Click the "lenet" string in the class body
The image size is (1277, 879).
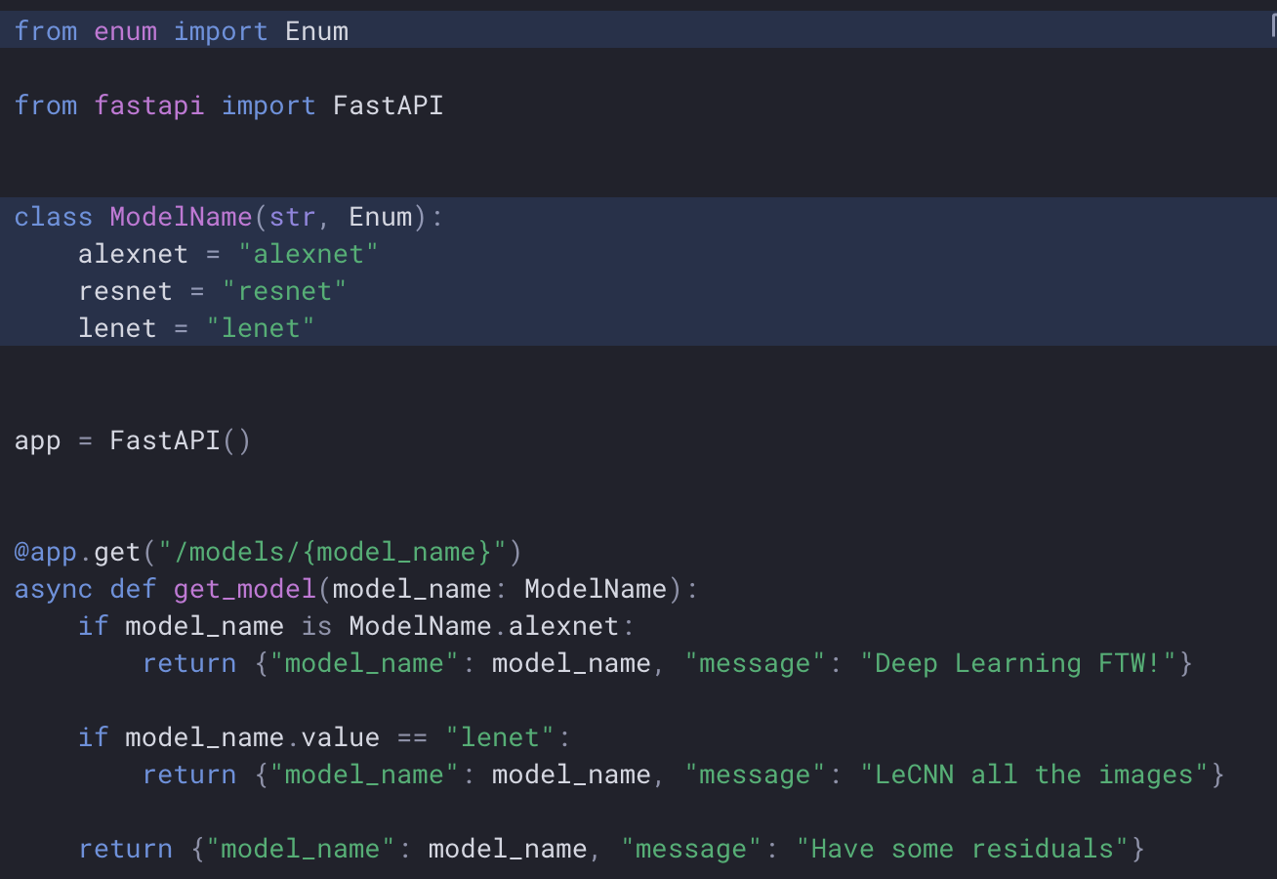(x=261, y=328)
